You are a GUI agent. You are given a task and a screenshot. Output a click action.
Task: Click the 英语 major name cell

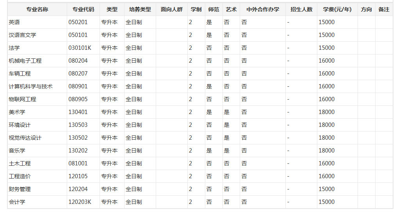tap(14, 22)
